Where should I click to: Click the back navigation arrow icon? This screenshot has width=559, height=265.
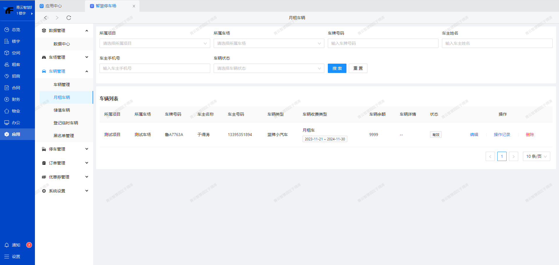pyautogui.click(x=45, y=18)
